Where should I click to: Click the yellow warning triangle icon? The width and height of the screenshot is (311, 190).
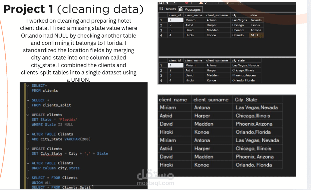[x=201, y=3]
